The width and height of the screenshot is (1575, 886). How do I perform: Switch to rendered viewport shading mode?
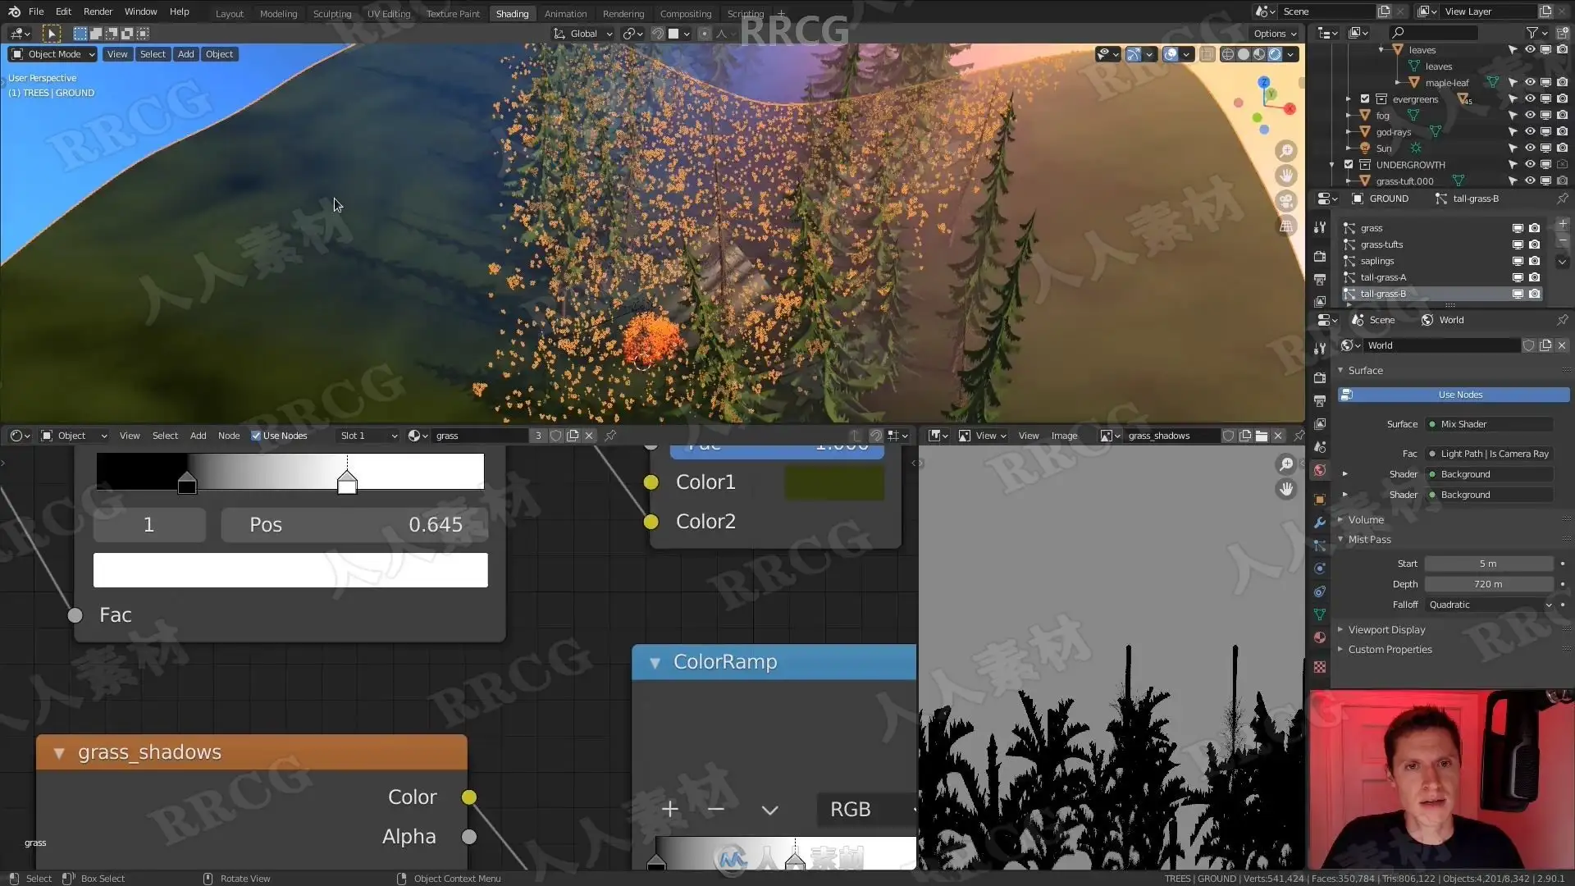1275,54
